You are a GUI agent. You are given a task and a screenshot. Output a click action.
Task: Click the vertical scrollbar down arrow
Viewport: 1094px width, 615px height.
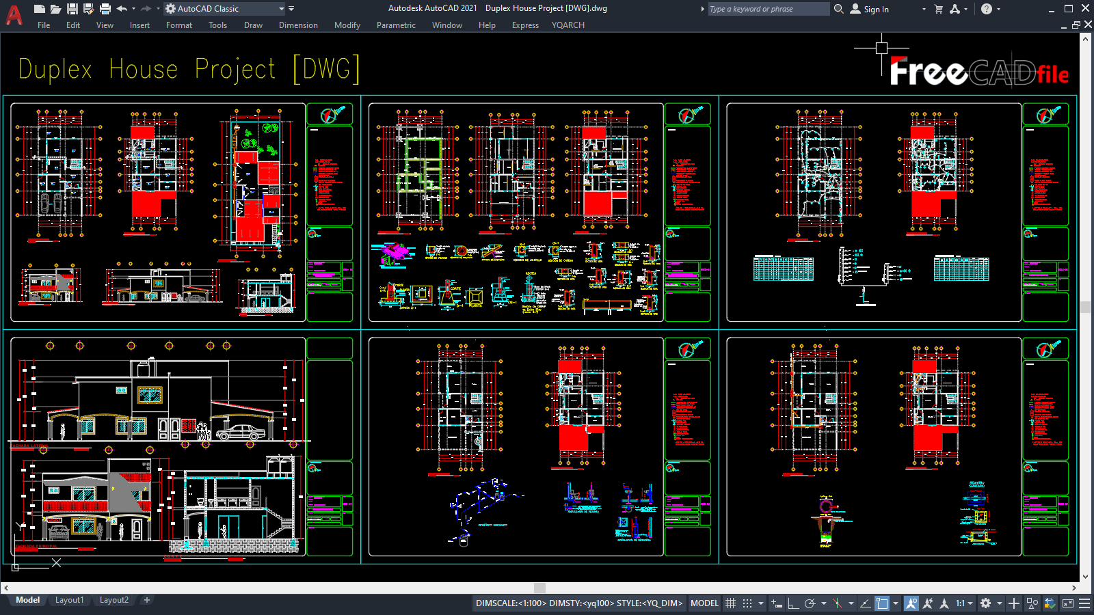click(1085, 577)
